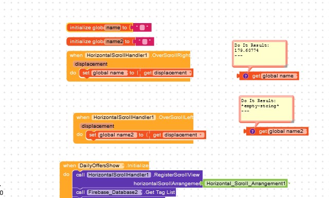
Task: Click the empty text string of name2
Action: (145, 42)
